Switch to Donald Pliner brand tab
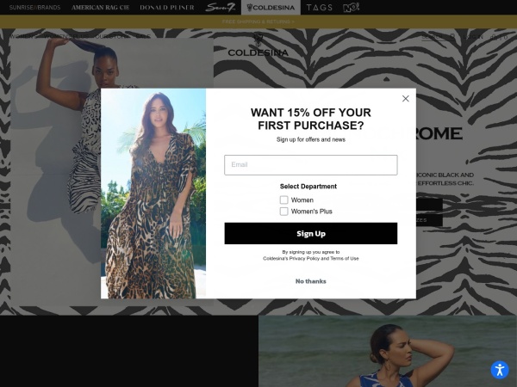Screen dimensions: 517x387 pos(167,7)
